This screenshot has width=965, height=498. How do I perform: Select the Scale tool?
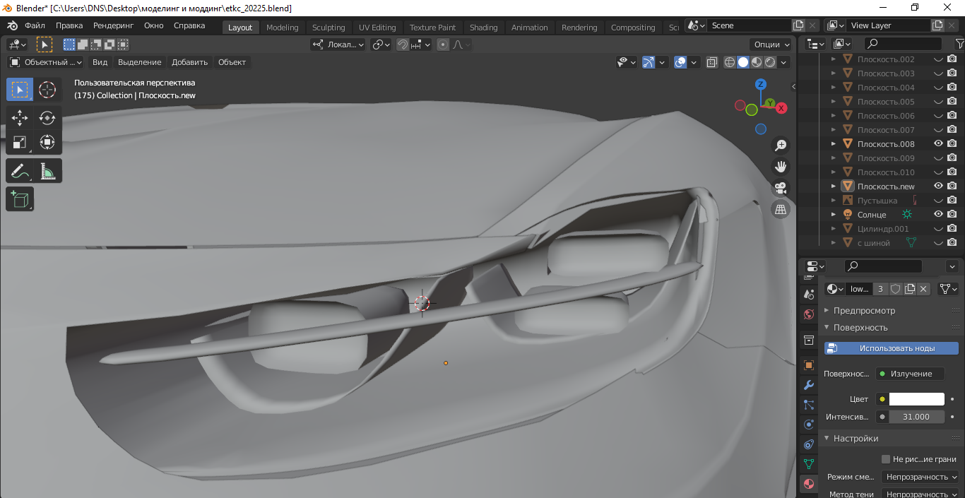20,142
